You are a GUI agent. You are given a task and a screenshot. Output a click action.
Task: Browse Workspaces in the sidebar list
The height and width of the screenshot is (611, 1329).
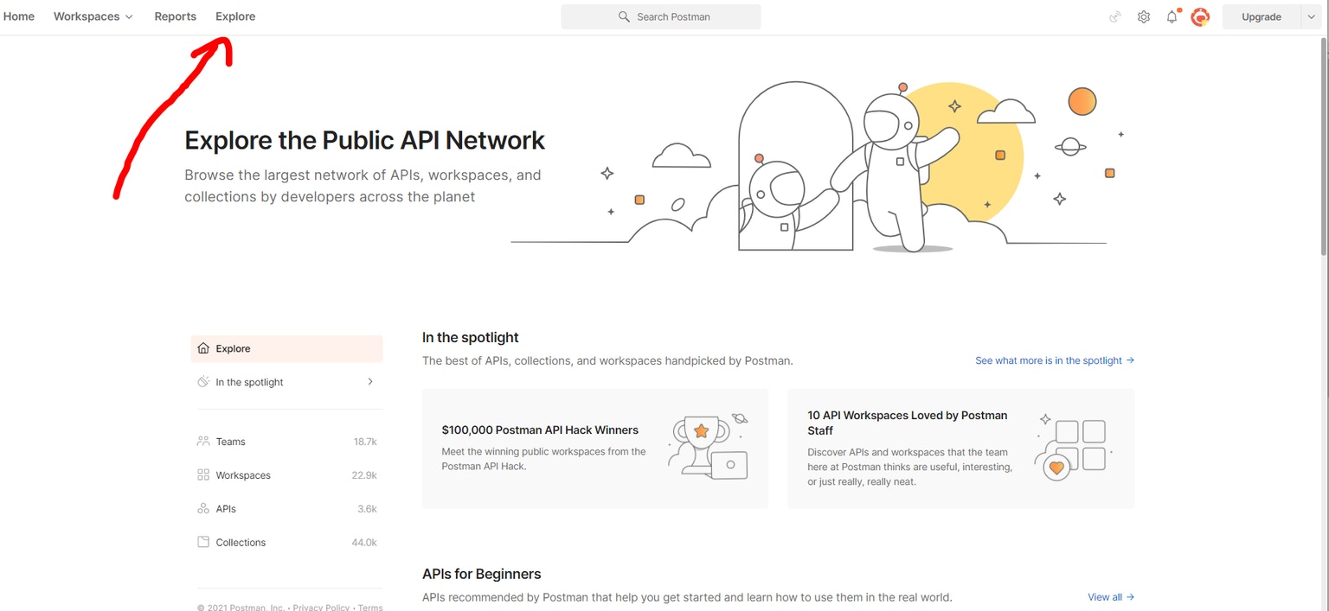coord(286,474)
